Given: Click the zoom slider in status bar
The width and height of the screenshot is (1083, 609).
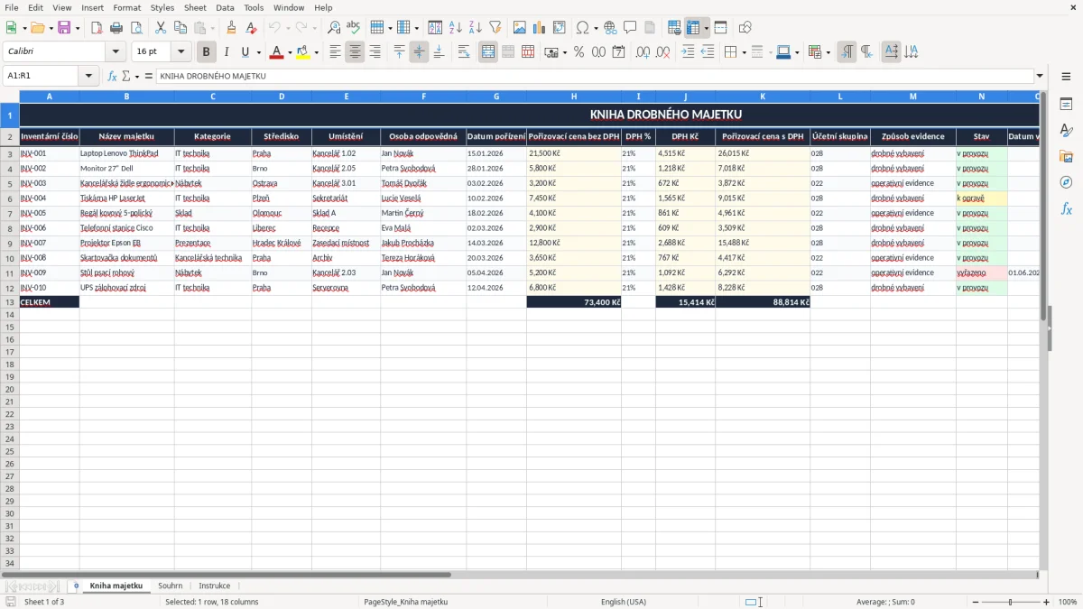Looking at the screenshot, I should coord(1010,602).
